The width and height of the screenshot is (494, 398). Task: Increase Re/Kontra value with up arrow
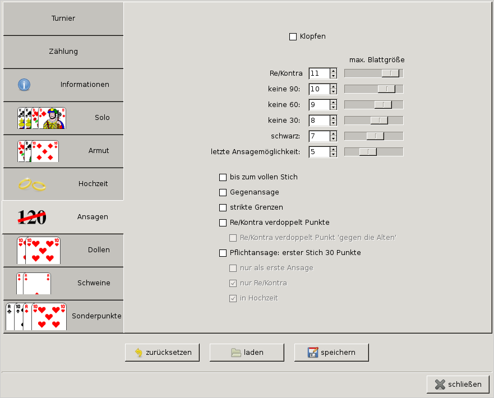click(334, 71)
